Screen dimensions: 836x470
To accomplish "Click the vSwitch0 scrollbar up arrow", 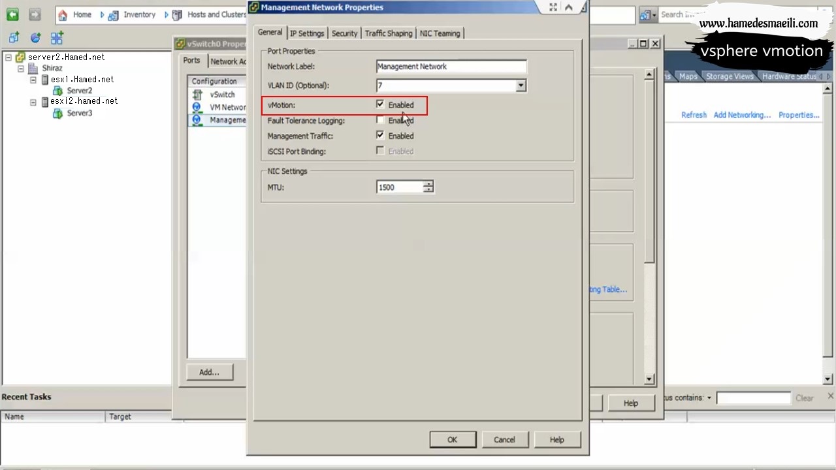I will [649, 75].
